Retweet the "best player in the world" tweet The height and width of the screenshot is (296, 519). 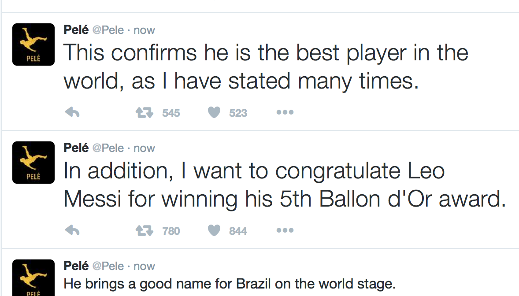[144, 113]
